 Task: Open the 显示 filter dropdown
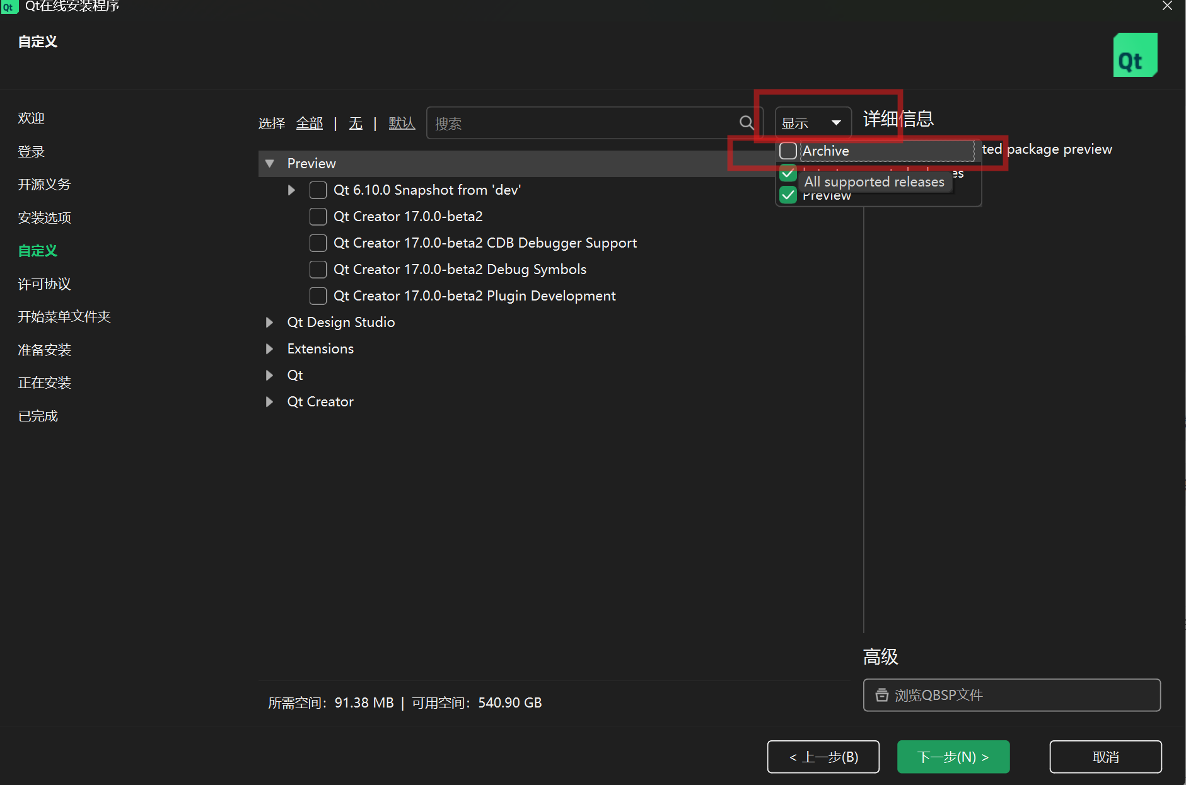pos(813,123)
